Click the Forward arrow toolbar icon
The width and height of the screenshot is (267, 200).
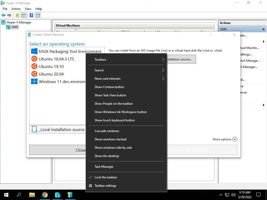pyautogui.click(x=9, y=15)
